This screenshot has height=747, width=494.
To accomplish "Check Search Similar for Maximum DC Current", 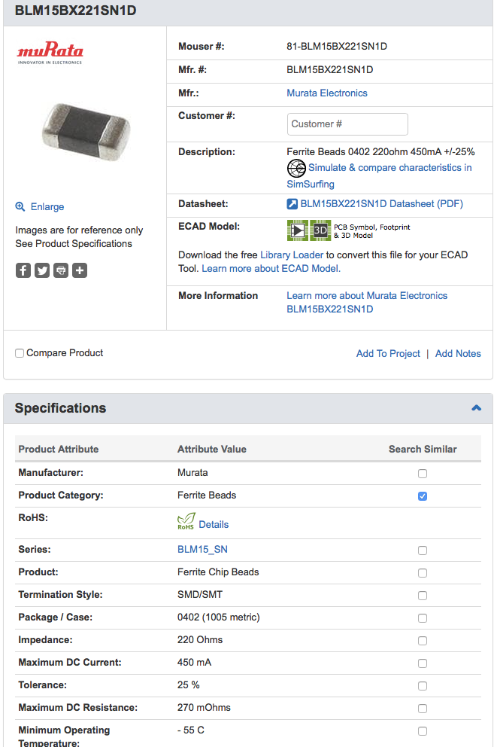I will tap(423, 663).
